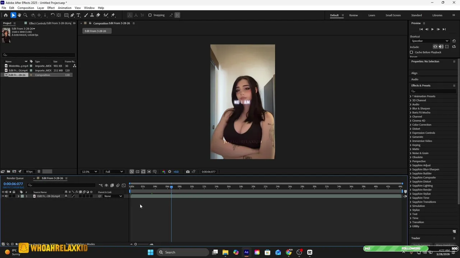
Task: Open the color management RGB channel icon
Action: click(164, 172)
